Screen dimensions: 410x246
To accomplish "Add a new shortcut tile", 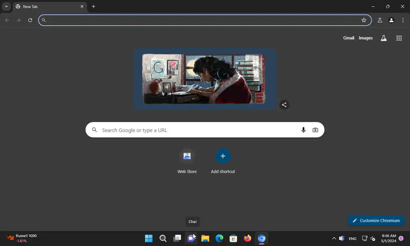I will coord(223,161).
